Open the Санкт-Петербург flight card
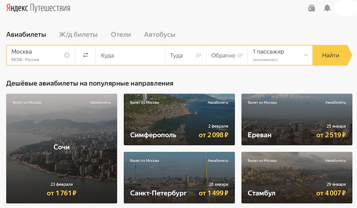The width and height of the screenshot is (357, 208). (x=179, y=177)
